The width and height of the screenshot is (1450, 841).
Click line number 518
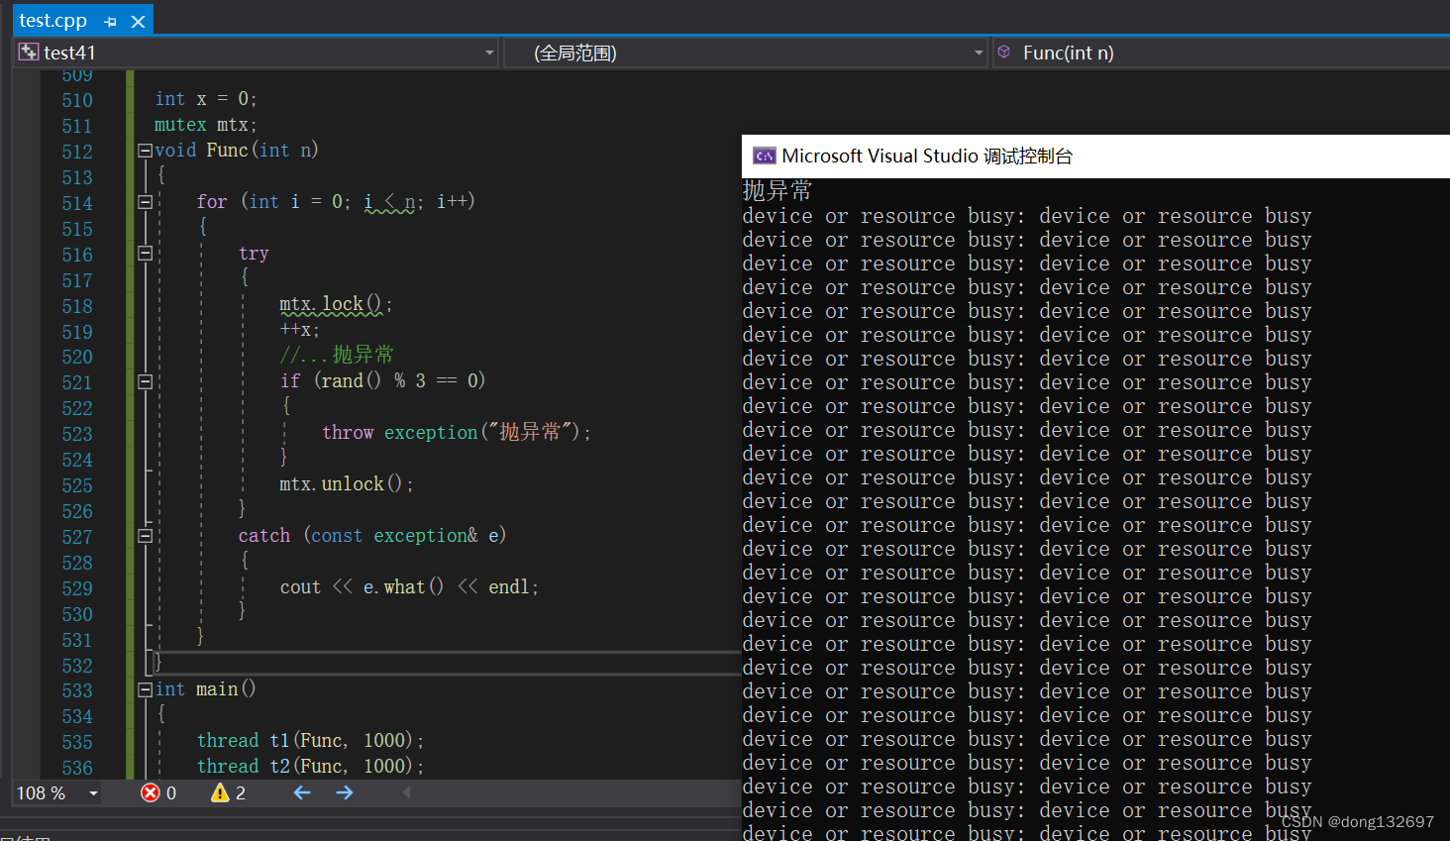tap(77, 306)
